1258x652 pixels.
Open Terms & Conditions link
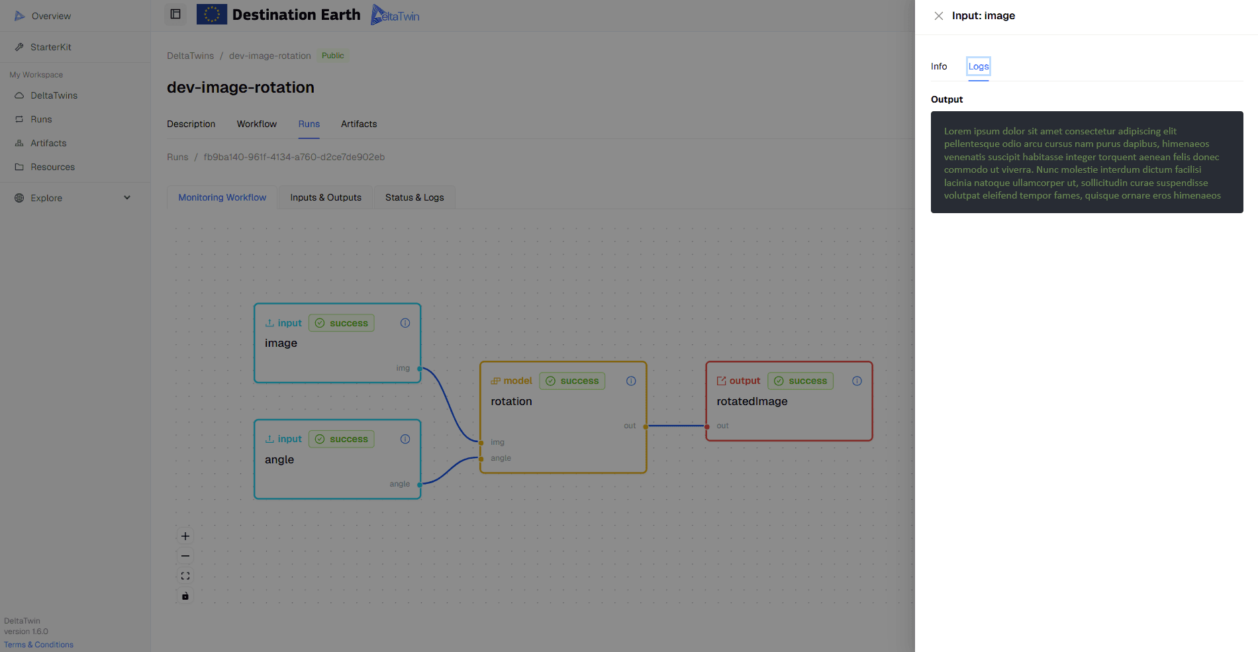tap(38, 645)
